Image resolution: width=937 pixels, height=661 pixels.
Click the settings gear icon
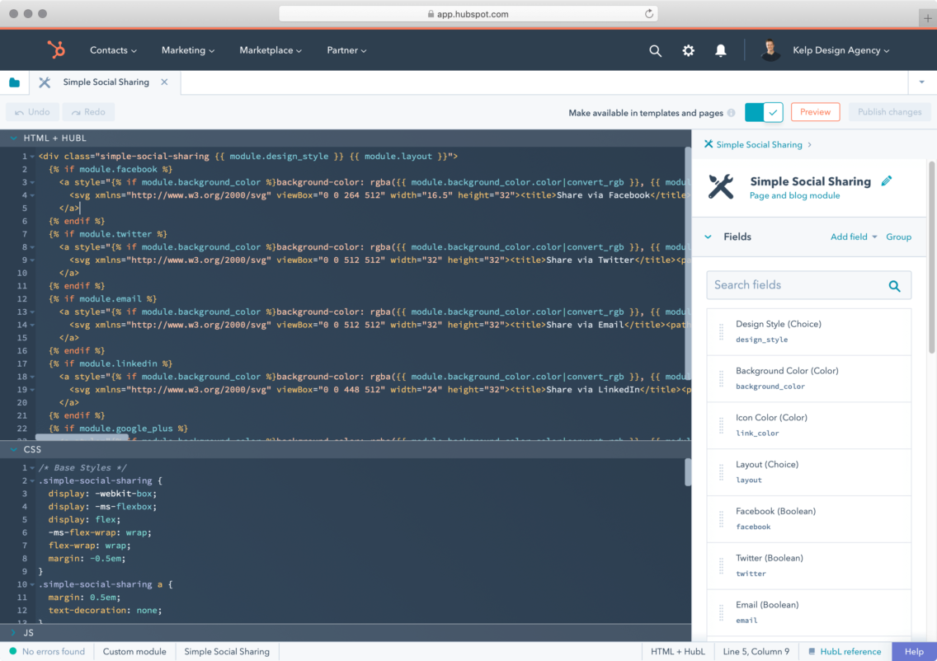point(688,50)
